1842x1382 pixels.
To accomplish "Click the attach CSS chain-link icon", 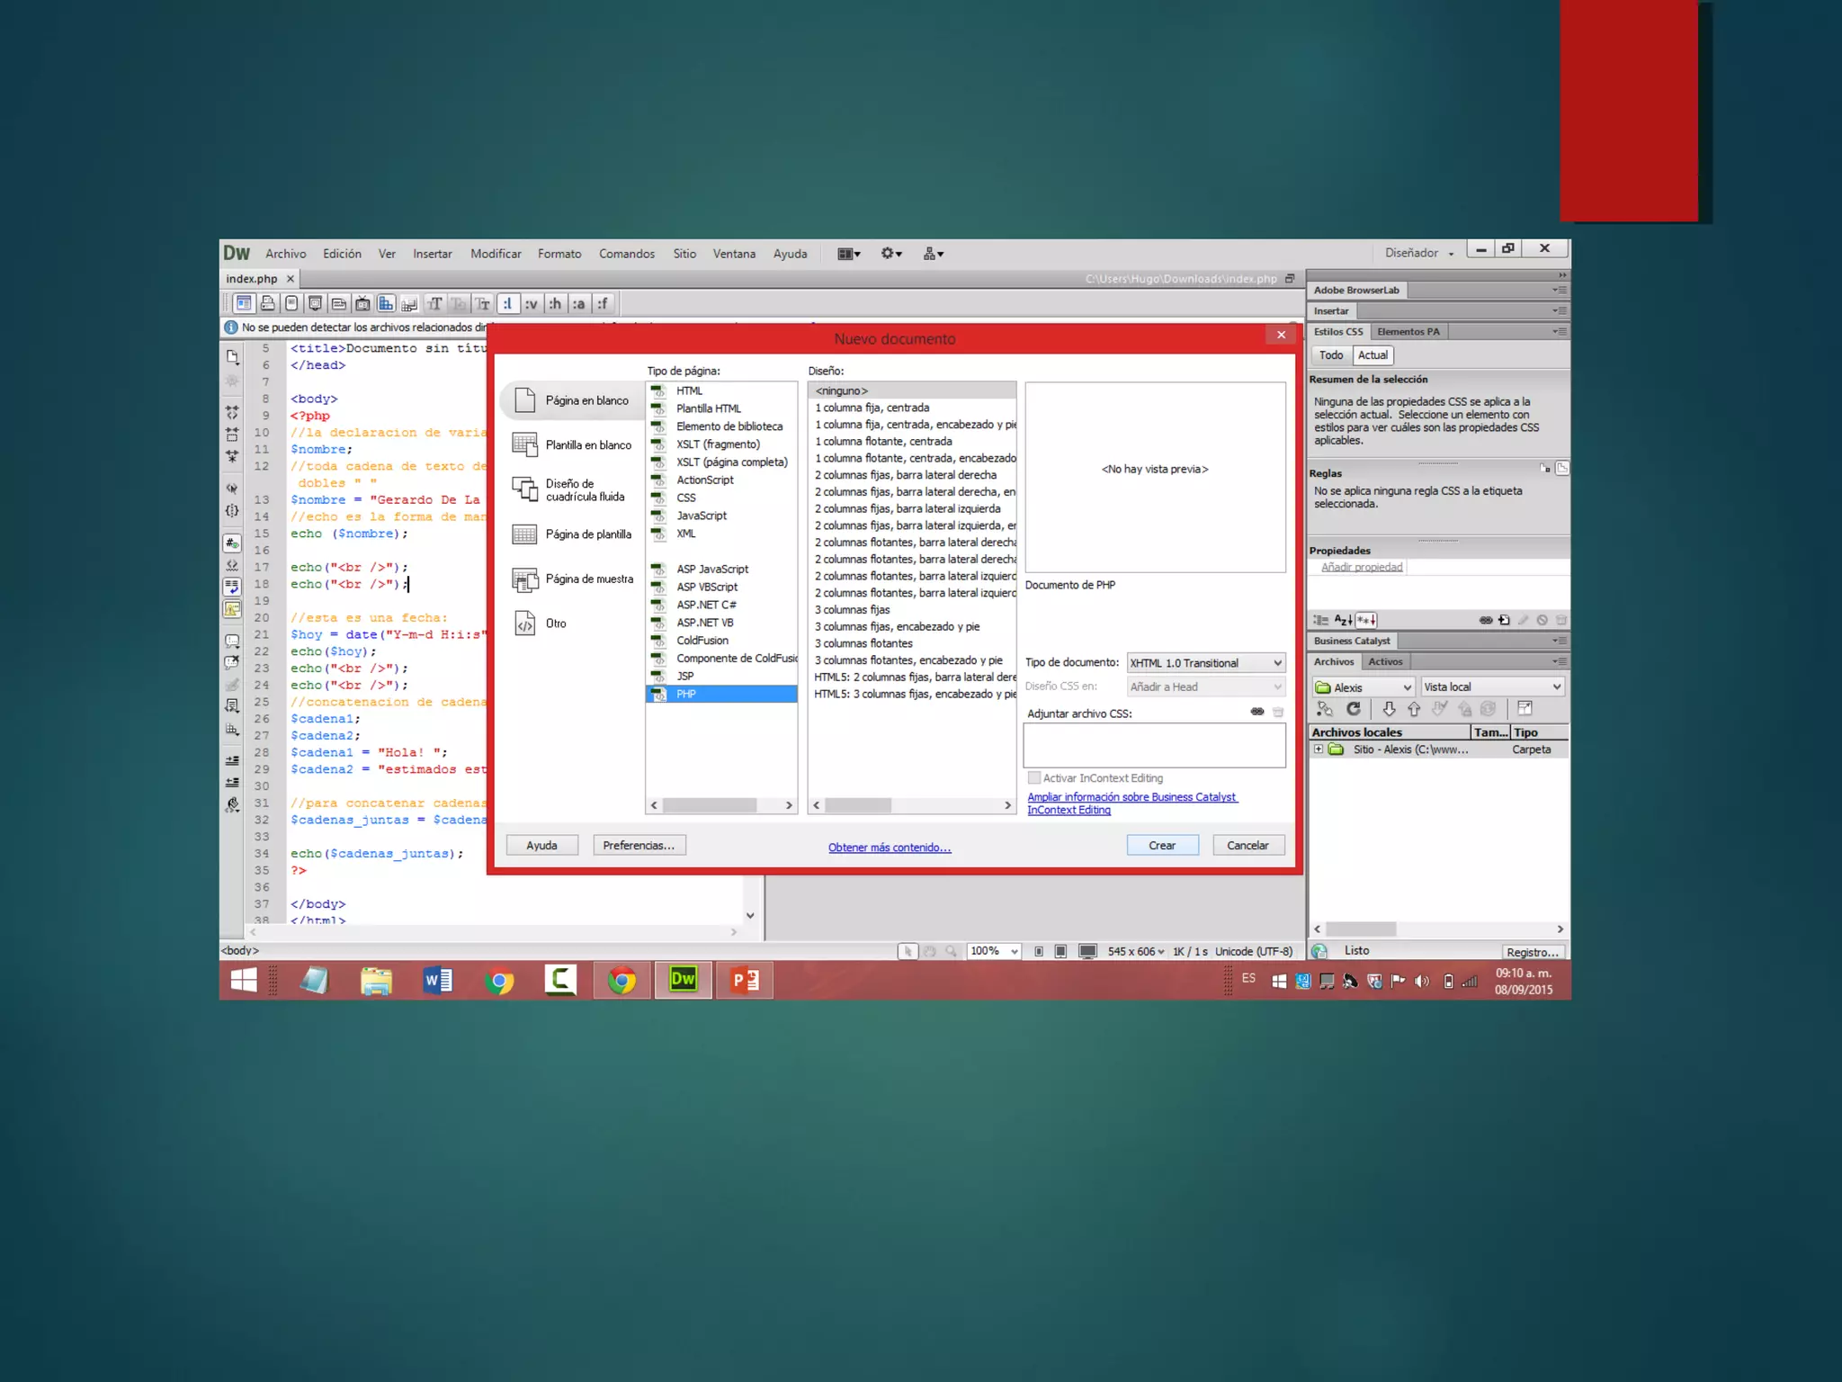I will click(x=1256, y=712).
